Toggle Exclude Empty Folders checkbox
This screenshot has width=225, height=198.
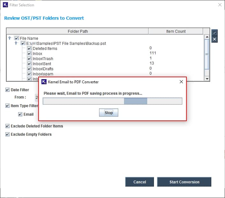click(7, 134)
